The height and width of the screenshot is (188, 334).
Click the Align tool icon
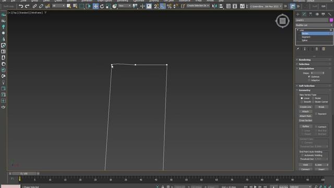point(221,6)
